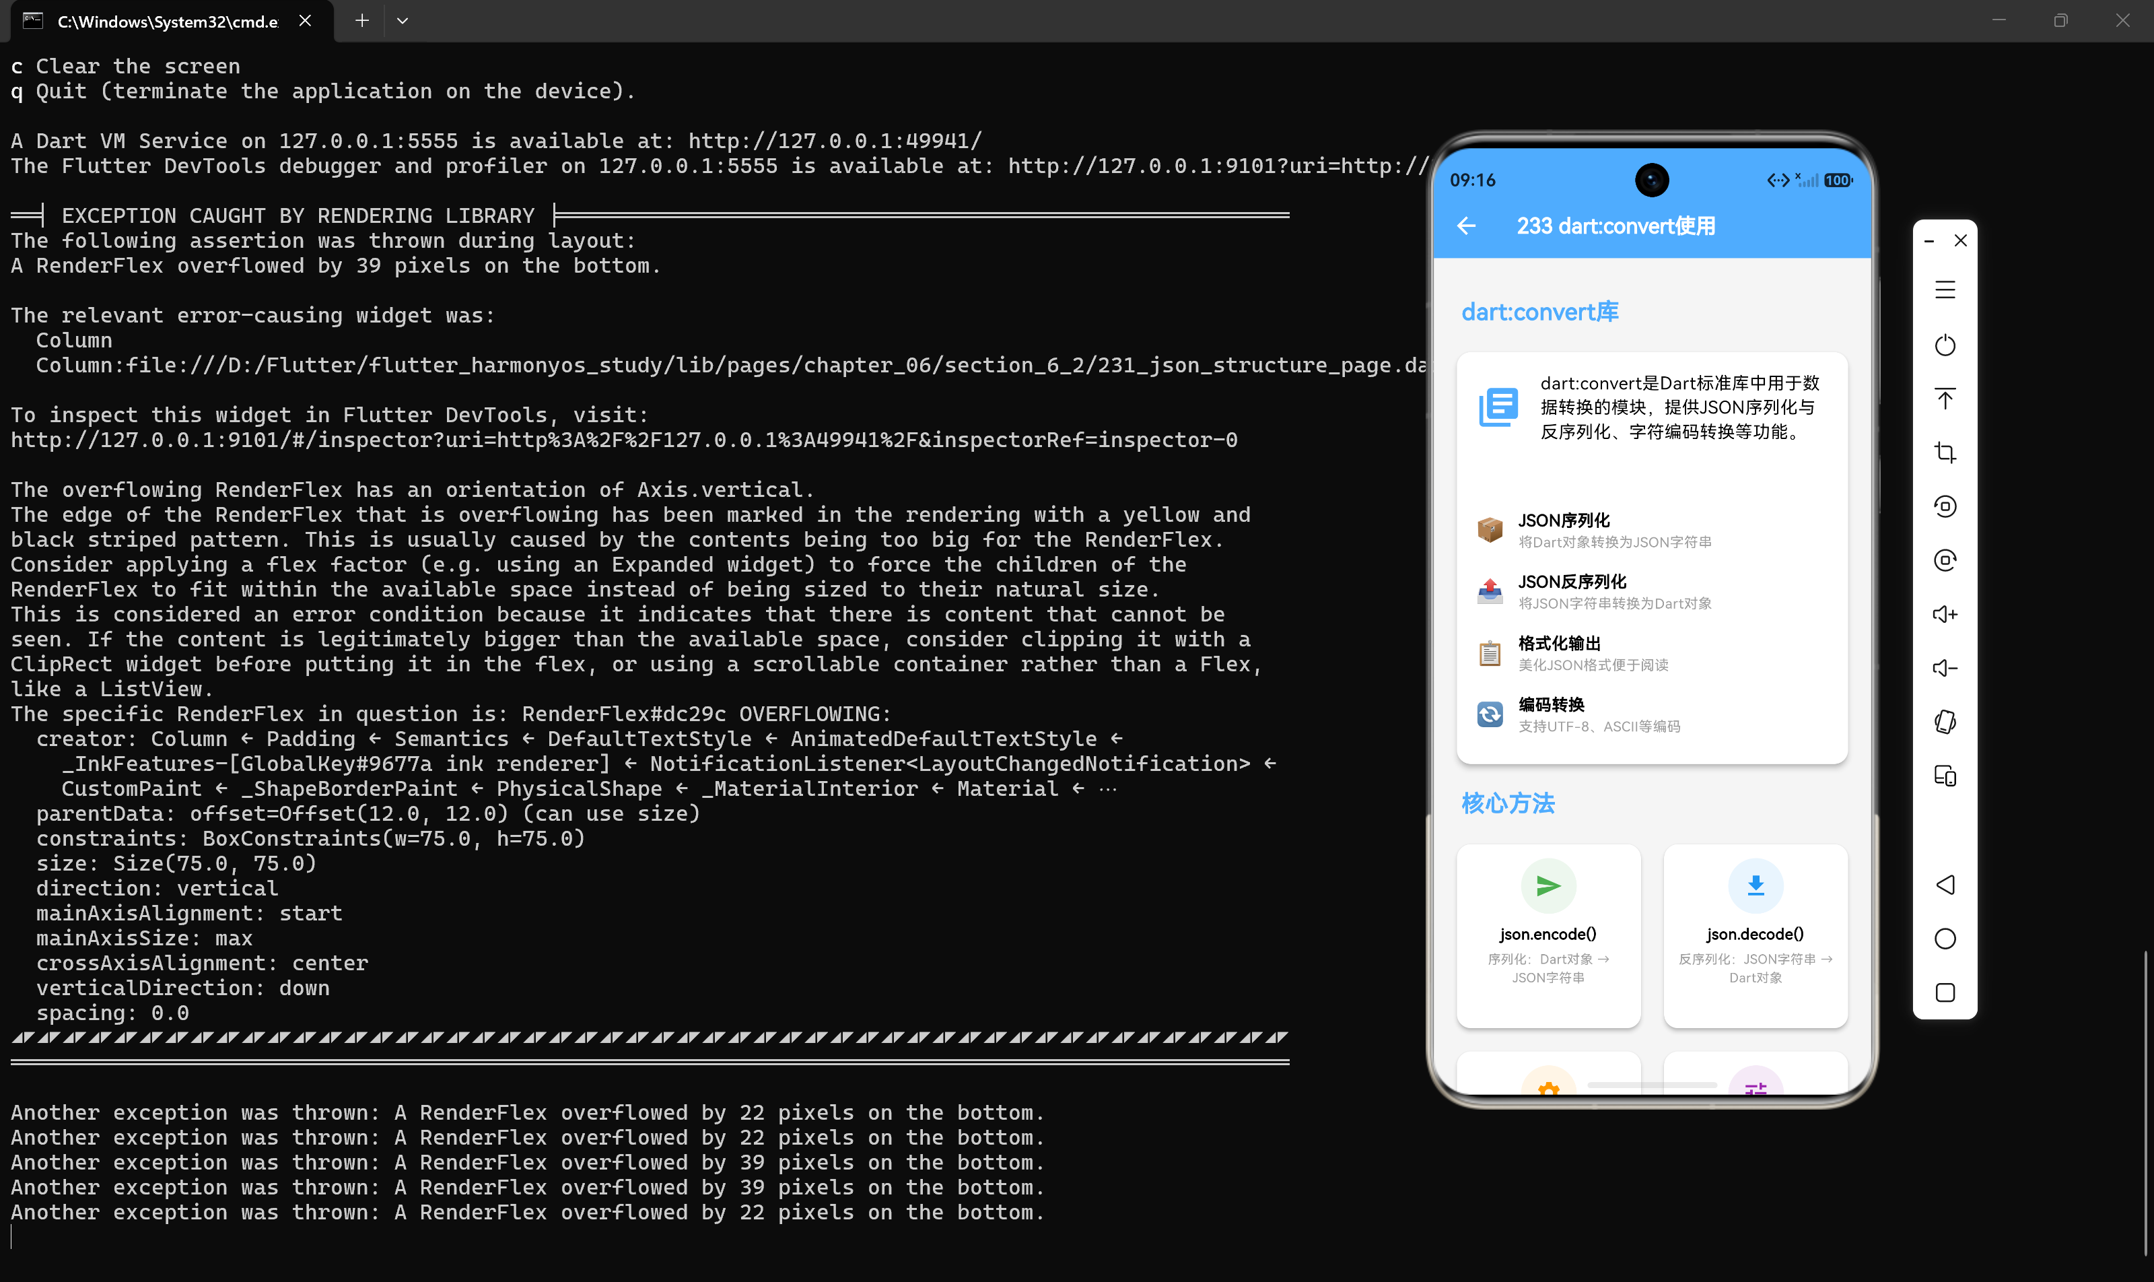Screen dimensions: 2154x1282
Task: Open the inspector URL with inspectorRef=inspector-0
Action: [x=625, y=440]
